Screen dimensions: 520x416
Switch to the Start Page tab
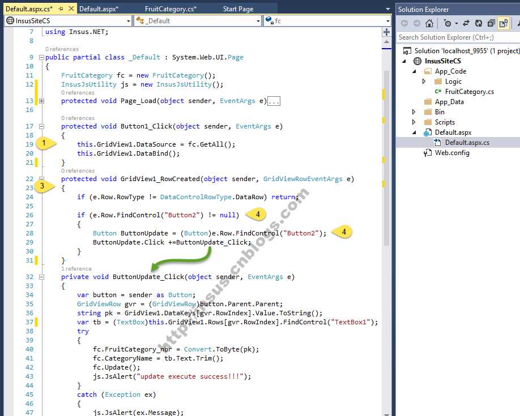[238, 9]
